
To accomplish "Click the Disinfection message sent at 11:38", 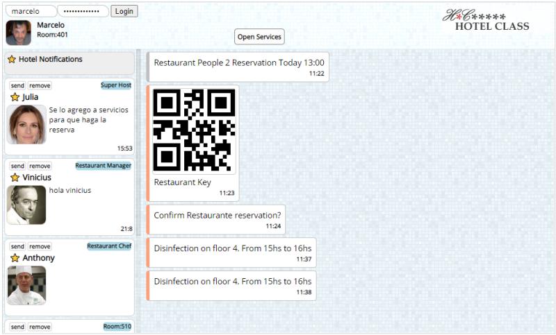I will (231, 286).
